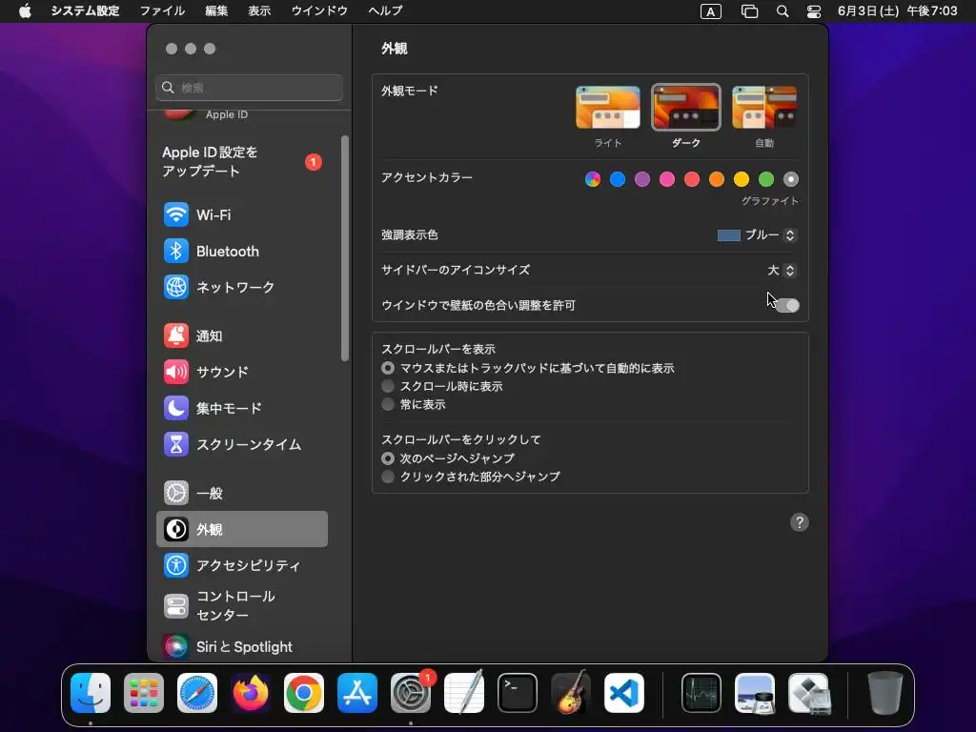Choose graphite accent color

pyautogui.click(x=790, y=179)
